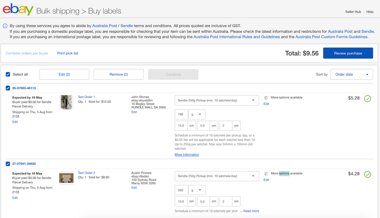Open Help in header
Image resolution: width=380 pixels, height=218 pixels.
pos(370,11)
